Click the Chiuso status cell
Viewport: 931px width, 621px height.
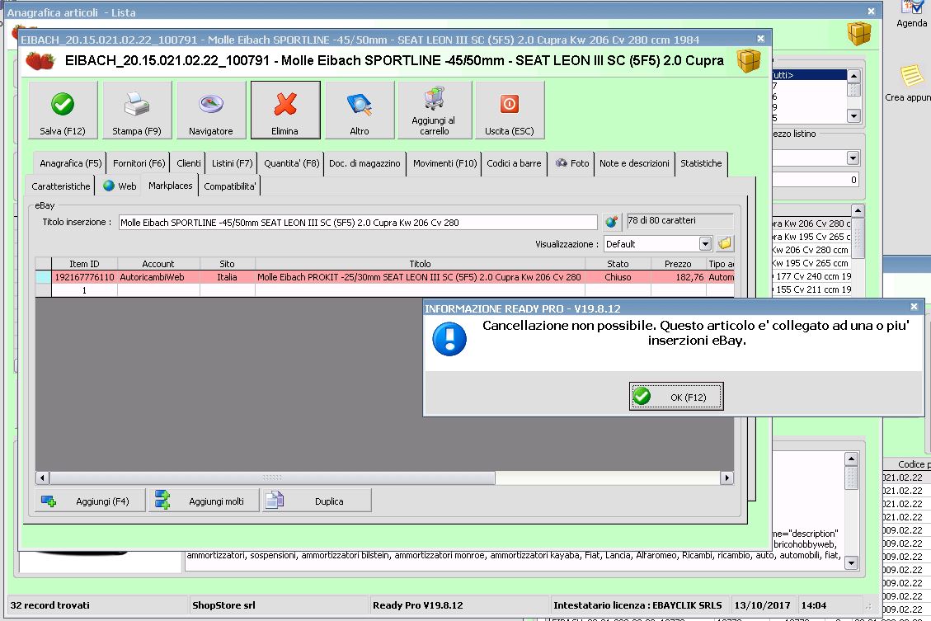[x=618, y=276]
